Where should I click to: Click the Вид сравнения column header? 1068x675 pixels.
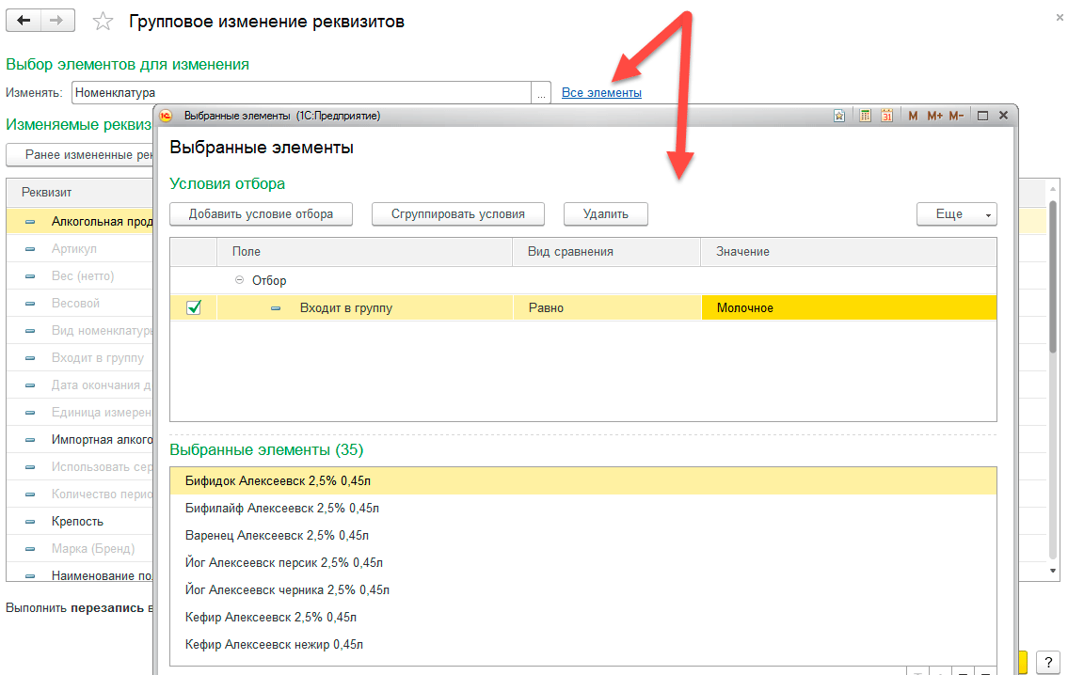pyautogui.click(x=606, y=252)
